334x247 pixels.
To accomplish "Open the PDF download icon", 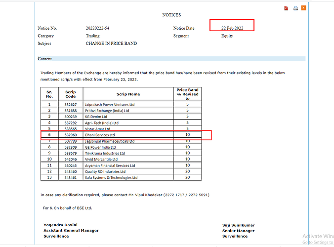I will point(286,8).
